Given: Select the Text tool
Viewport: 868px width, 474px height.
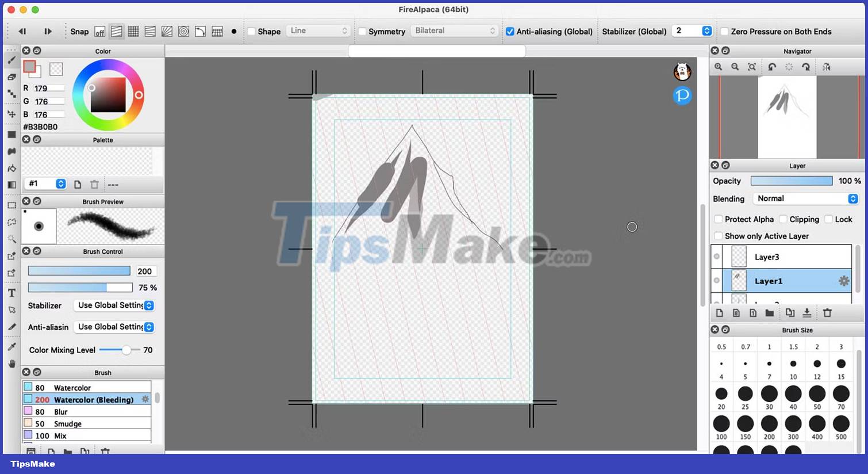Looking at the screenshot, I should pyautogui.click(x=11, y=293).
